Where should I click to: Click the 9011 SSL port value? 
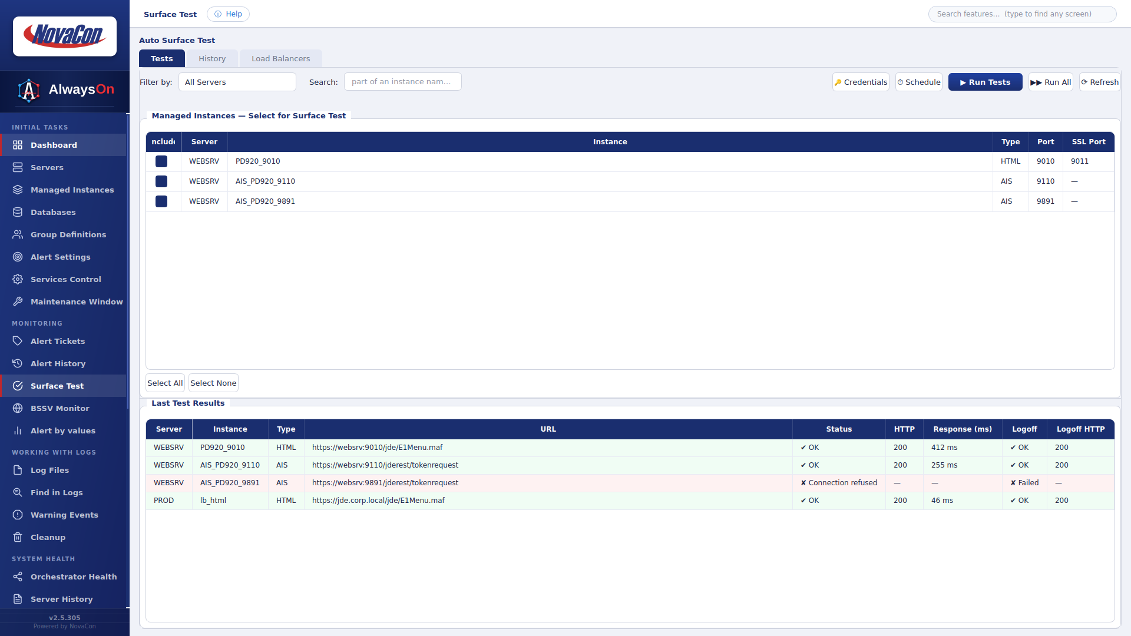click(1080, 161)
